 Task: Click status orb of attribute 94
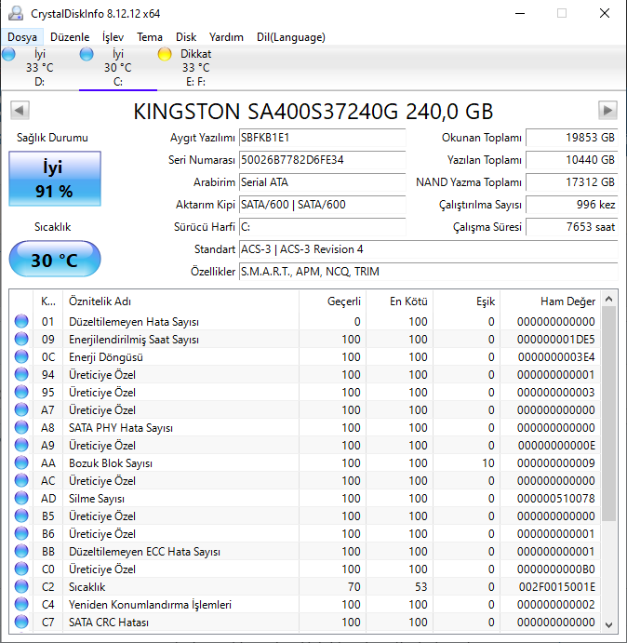pyautogui.click(x=21, y=374)
